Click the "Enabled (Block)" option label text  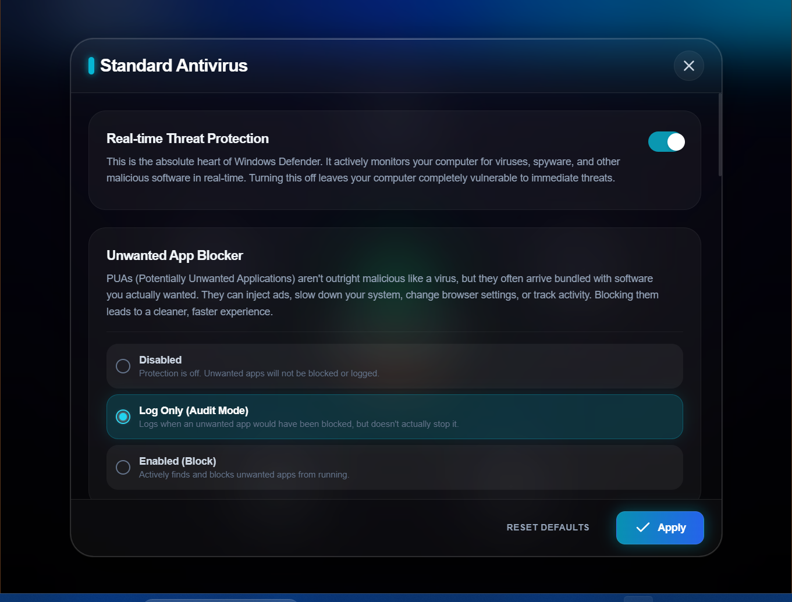[x=177, y=461]
